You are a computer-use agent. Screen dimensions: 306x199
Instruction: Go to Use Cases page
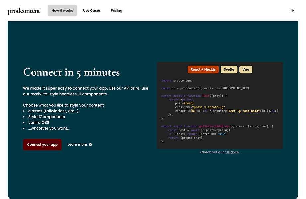pos(92,11)
